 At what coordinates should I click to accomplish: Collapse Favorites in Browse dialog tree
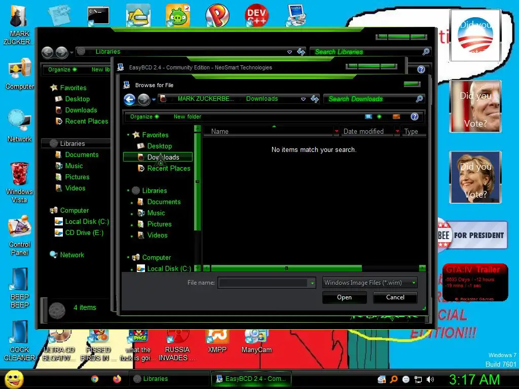point(128,135)
